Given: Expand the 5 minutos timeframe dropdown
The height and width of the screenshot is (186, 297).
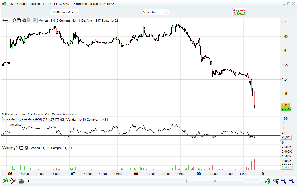Looking at the screenshot, I should [x=155, y=12].
